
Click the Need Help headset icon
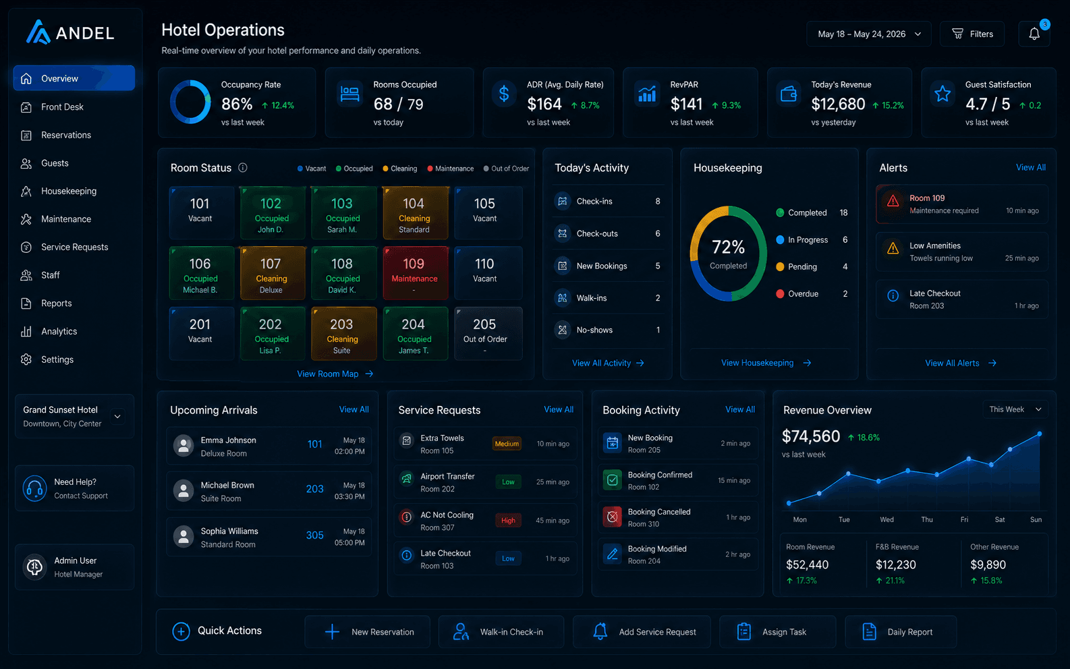click(x=34, y=488)
